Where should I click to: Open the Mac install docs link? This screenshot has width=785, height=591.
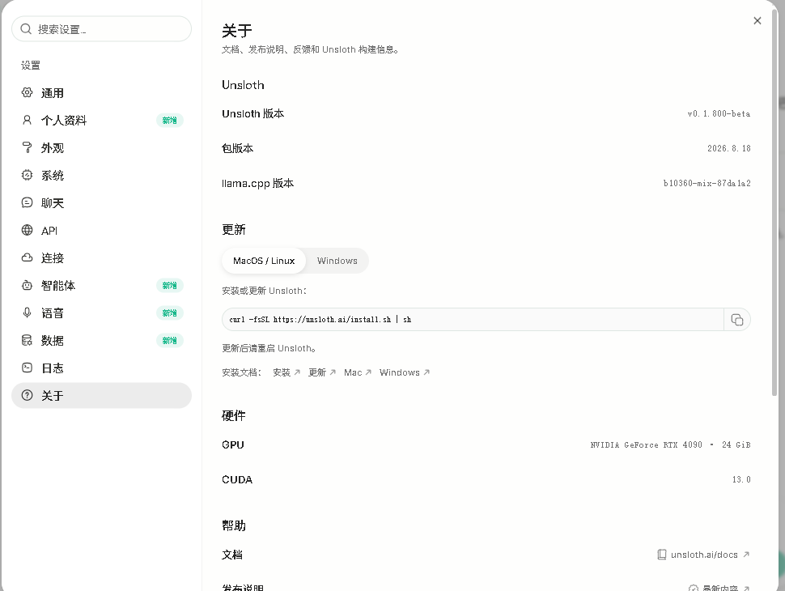(x=358, y=372)
